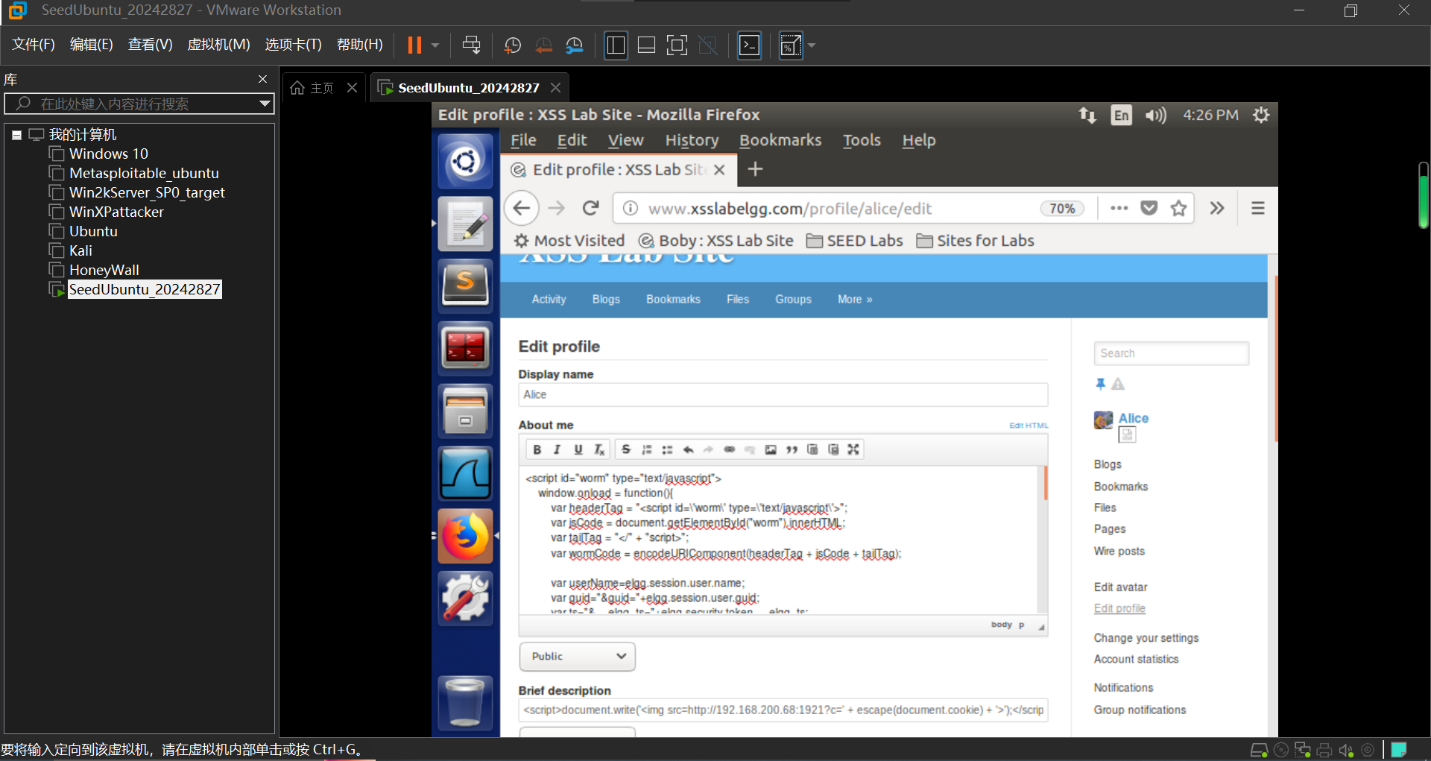Open the VMware console view button
1431x761 pixels.
[749, 45]
